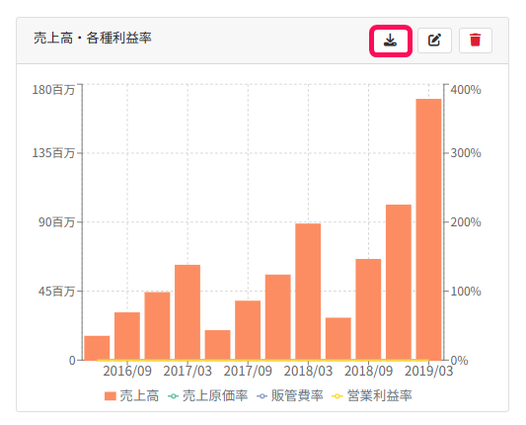This screenshot has width=526, height=425.
Task: Toggle the 売上高 legend series
Action: [132, 395]
